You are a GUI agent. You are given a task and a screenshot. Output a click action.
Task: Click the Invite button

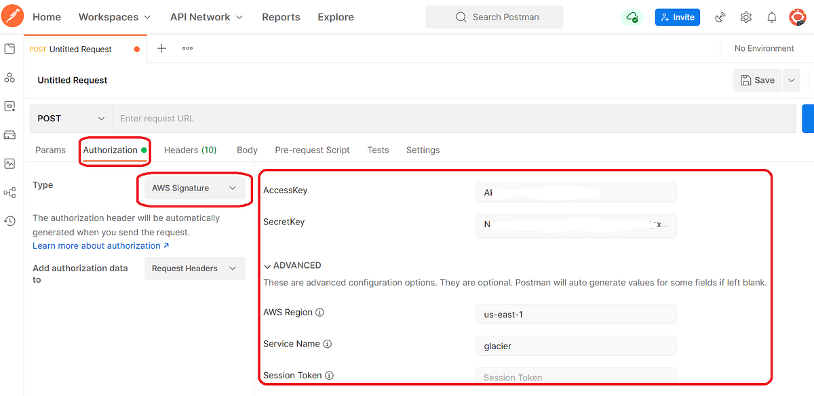pos(677,17)
